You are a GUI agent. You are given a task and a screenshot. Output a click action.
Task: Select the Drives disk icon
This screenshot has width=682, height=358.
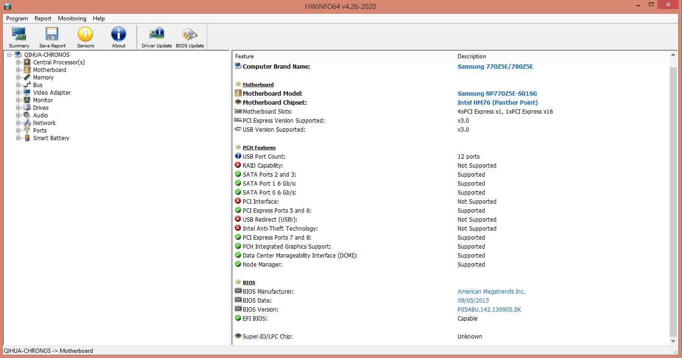(27, 107)
